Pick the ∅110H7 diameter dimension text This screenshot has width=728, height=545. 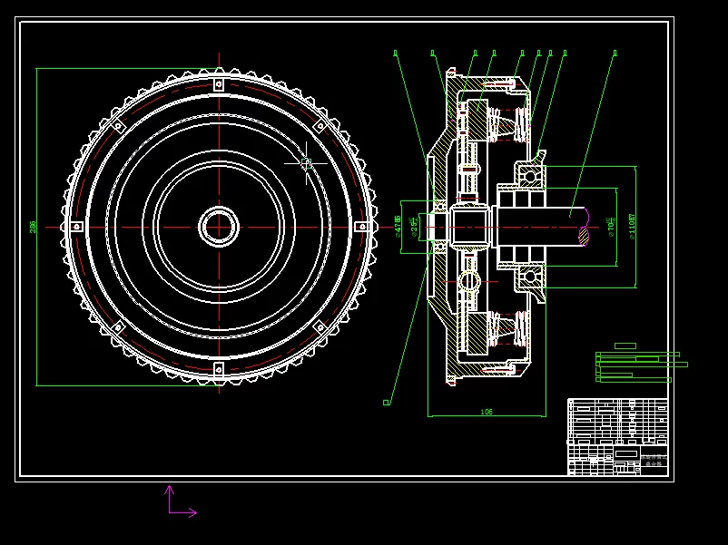(632, 227)
